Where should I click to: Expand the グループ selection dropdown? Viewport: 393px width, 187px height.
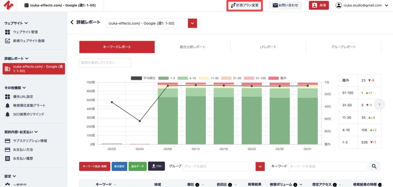point(260,166)
